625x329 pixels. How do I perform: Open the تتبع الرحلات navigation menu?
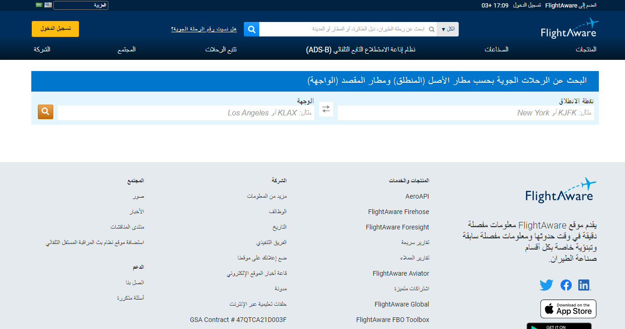[x=221, y=50]
